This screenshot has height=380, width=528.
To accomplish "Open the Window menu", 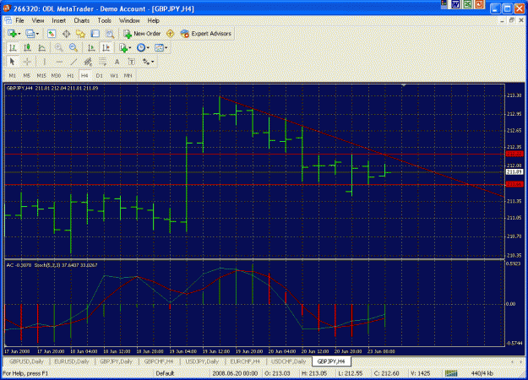I will tap(129, 20).
